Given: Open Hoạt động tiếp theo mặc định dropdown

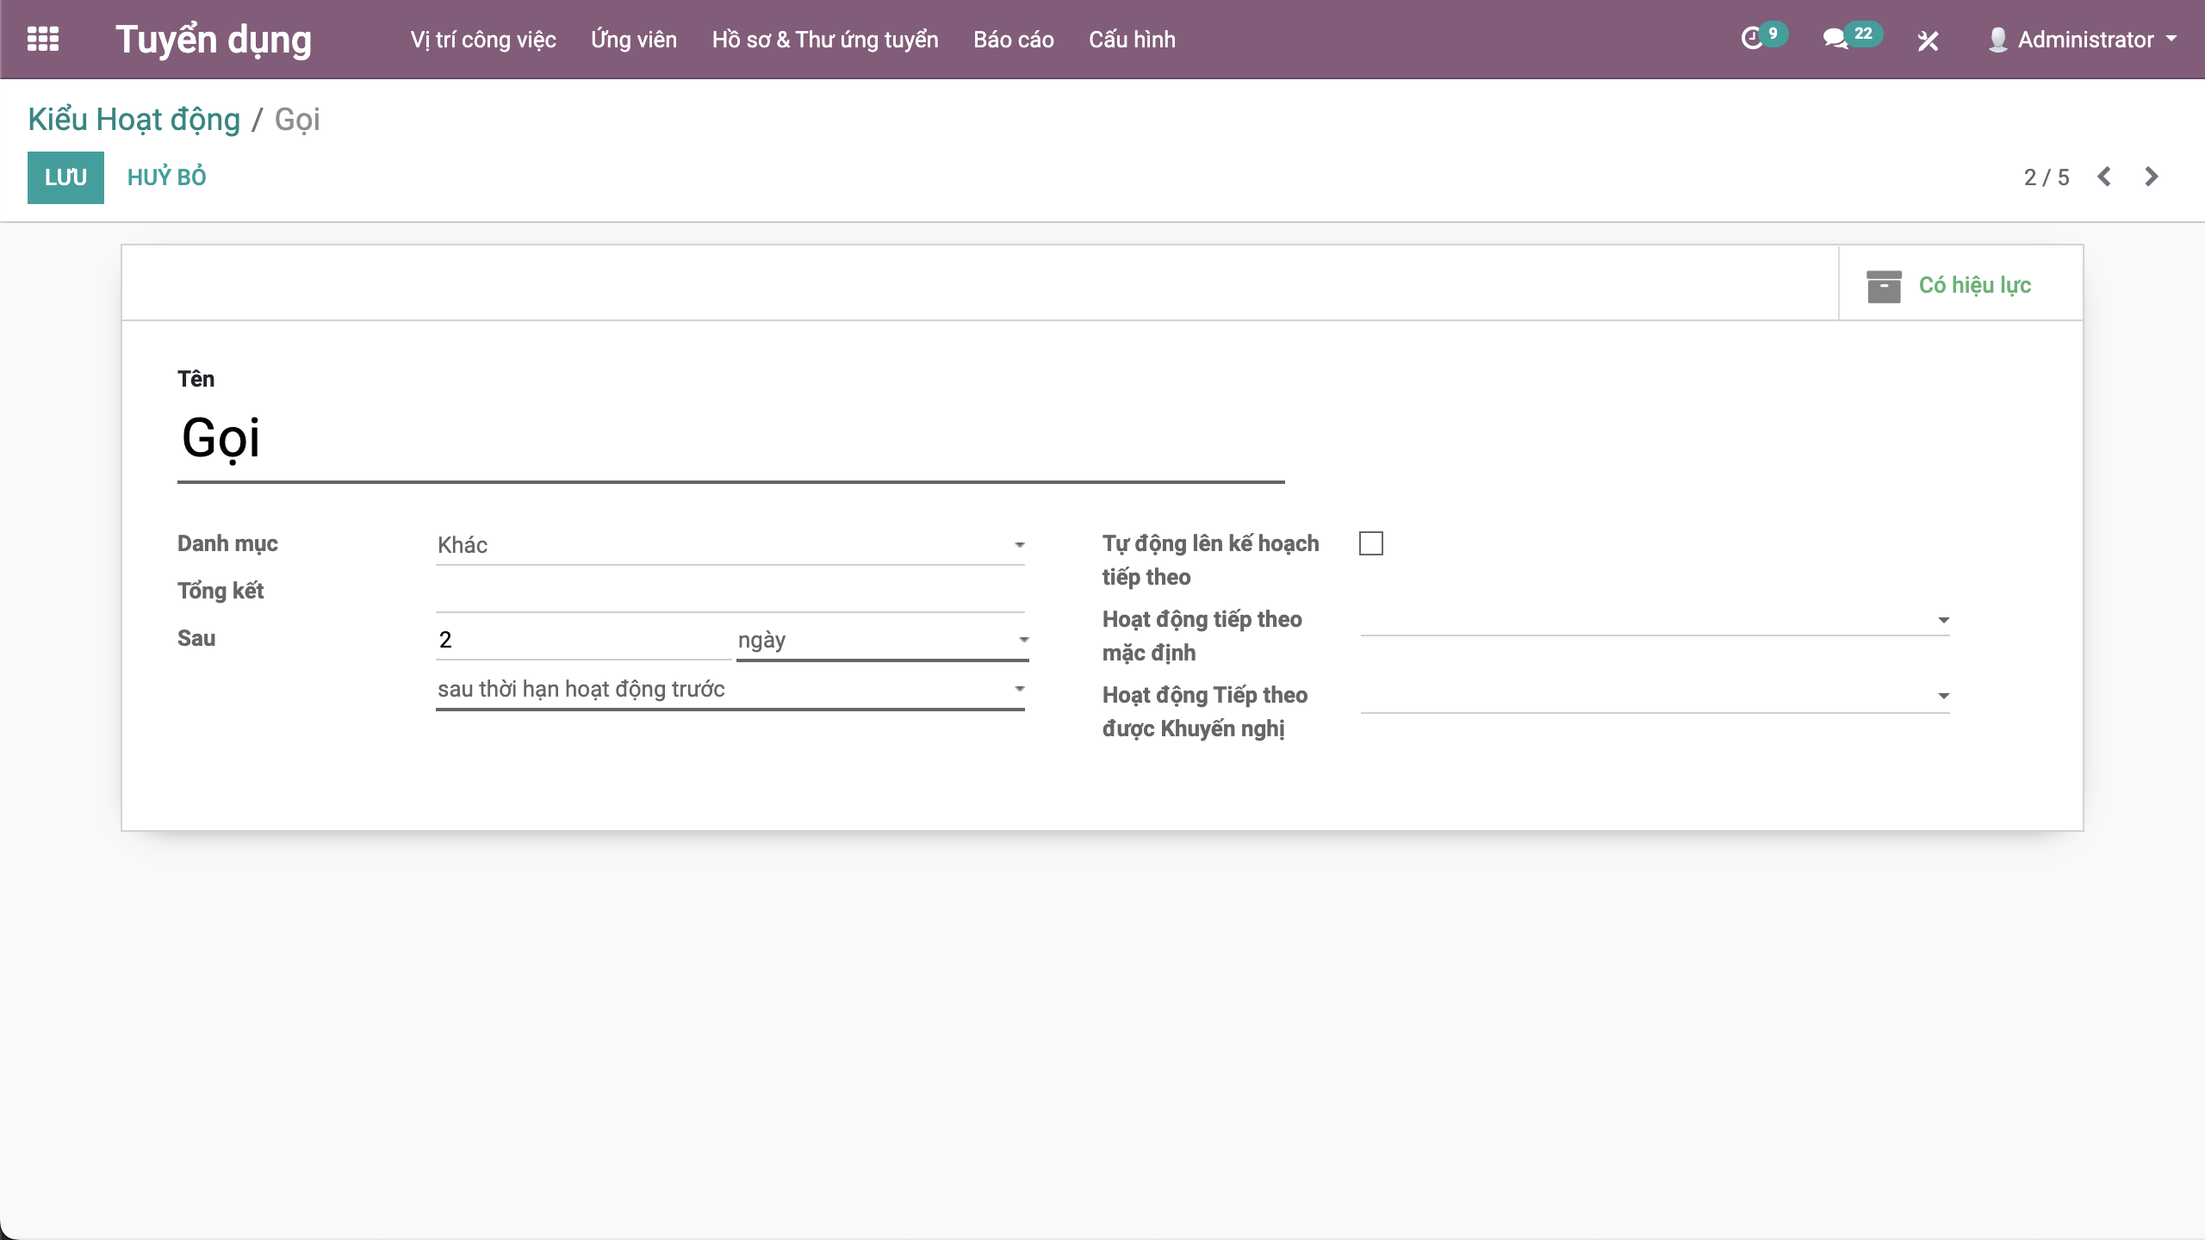Looking at the screenshot, I should coord(1654,619).
